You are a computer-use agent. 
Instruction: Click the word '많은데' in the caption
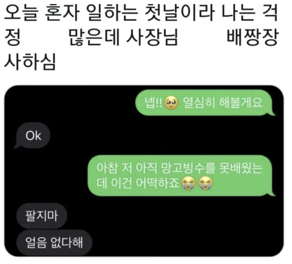point(94,38)
